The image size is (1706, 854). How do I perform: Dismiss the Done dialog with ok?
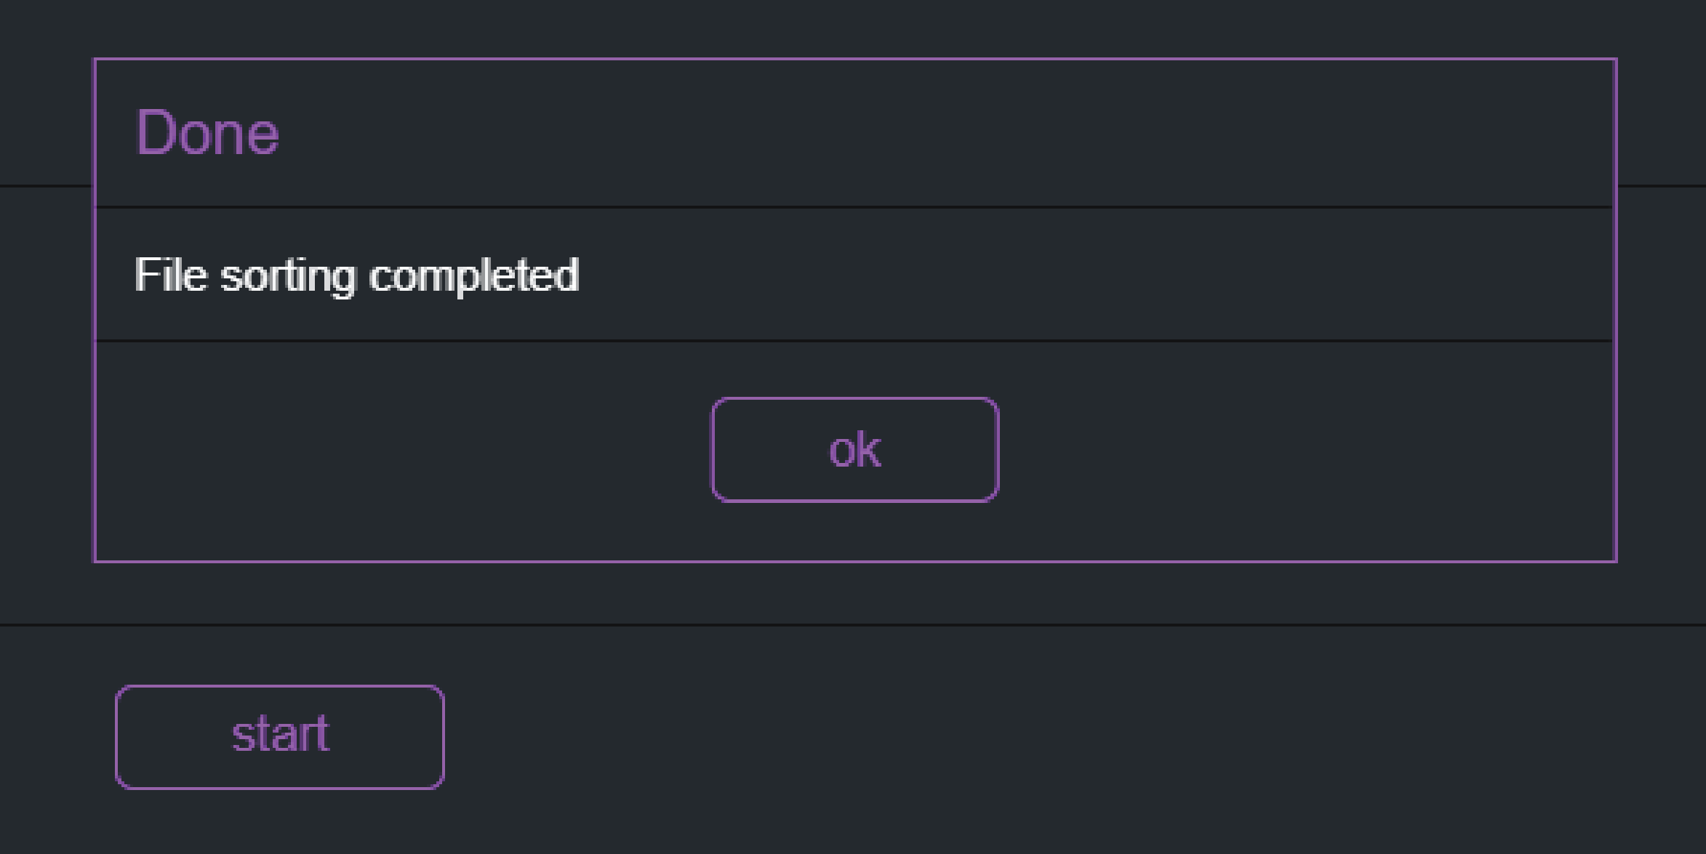pyautogui.click(x=854, y=450)
